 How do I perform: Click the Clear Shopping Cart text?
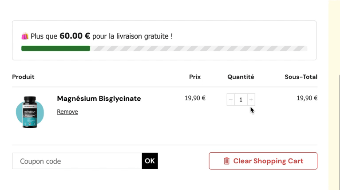click(x=268, y=161)
